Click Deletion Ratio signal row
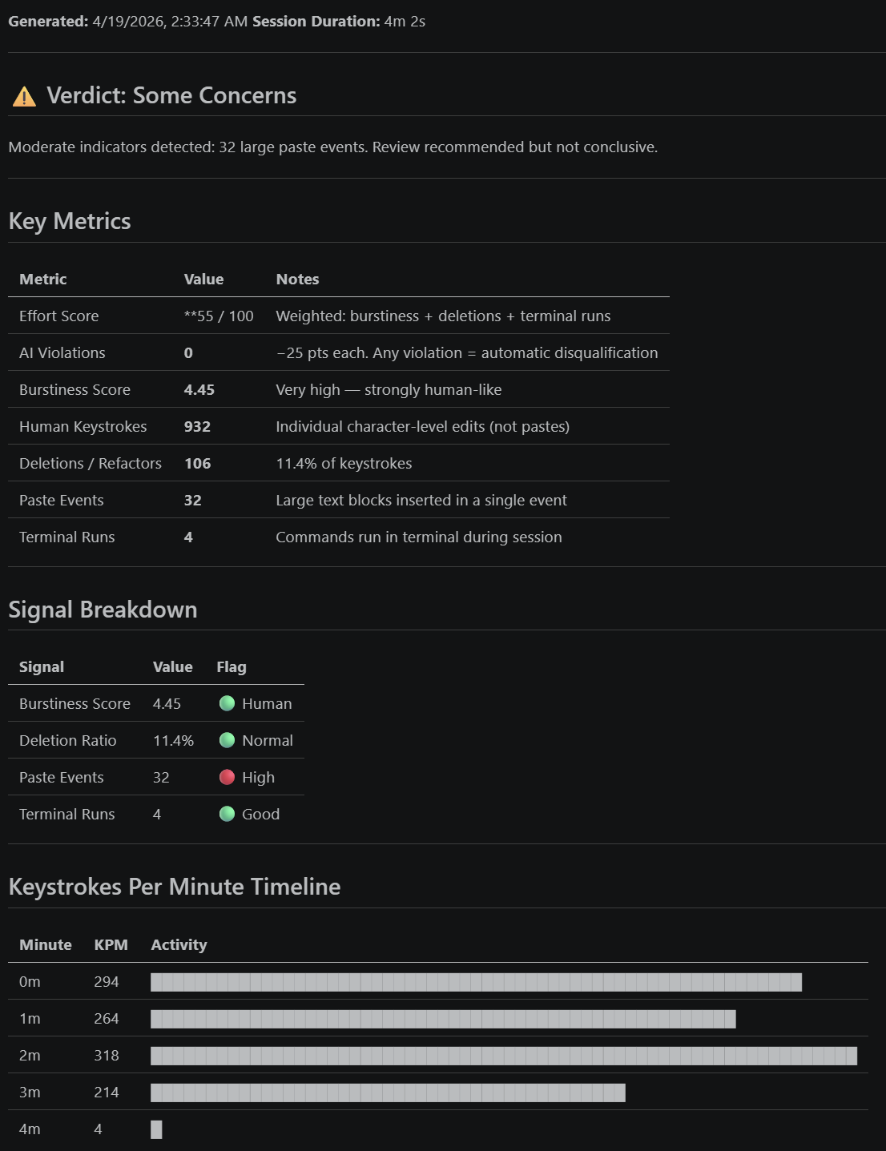This screenshot has height=1151, width=886. pyautogui.click(x=156, y=740)
